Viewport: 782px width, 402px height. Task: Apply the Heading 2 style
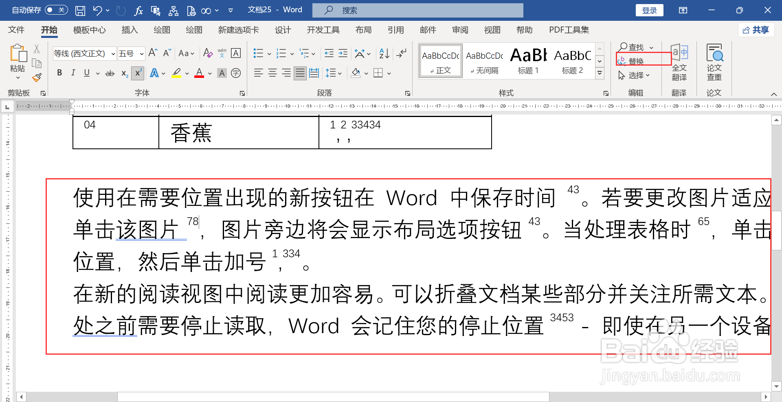(x=572, y=61)
